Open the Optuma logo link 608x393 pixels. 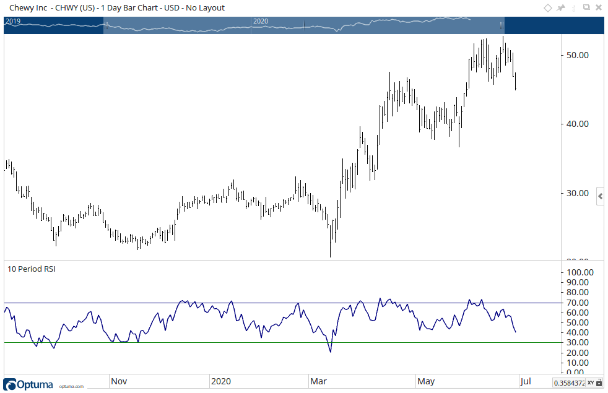pyautogui.click(x=28, y=384)
